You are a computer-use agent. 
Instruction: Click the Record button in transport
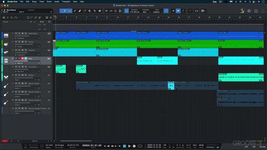(x=134, y=146)
